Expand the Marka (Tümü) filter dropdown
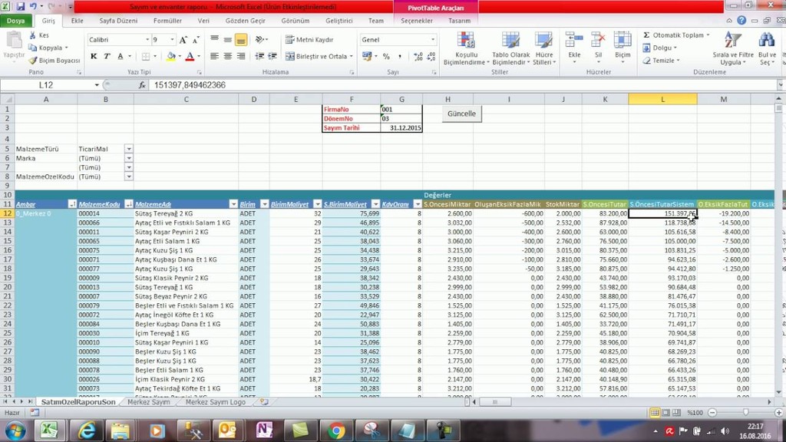 [129, 158]
